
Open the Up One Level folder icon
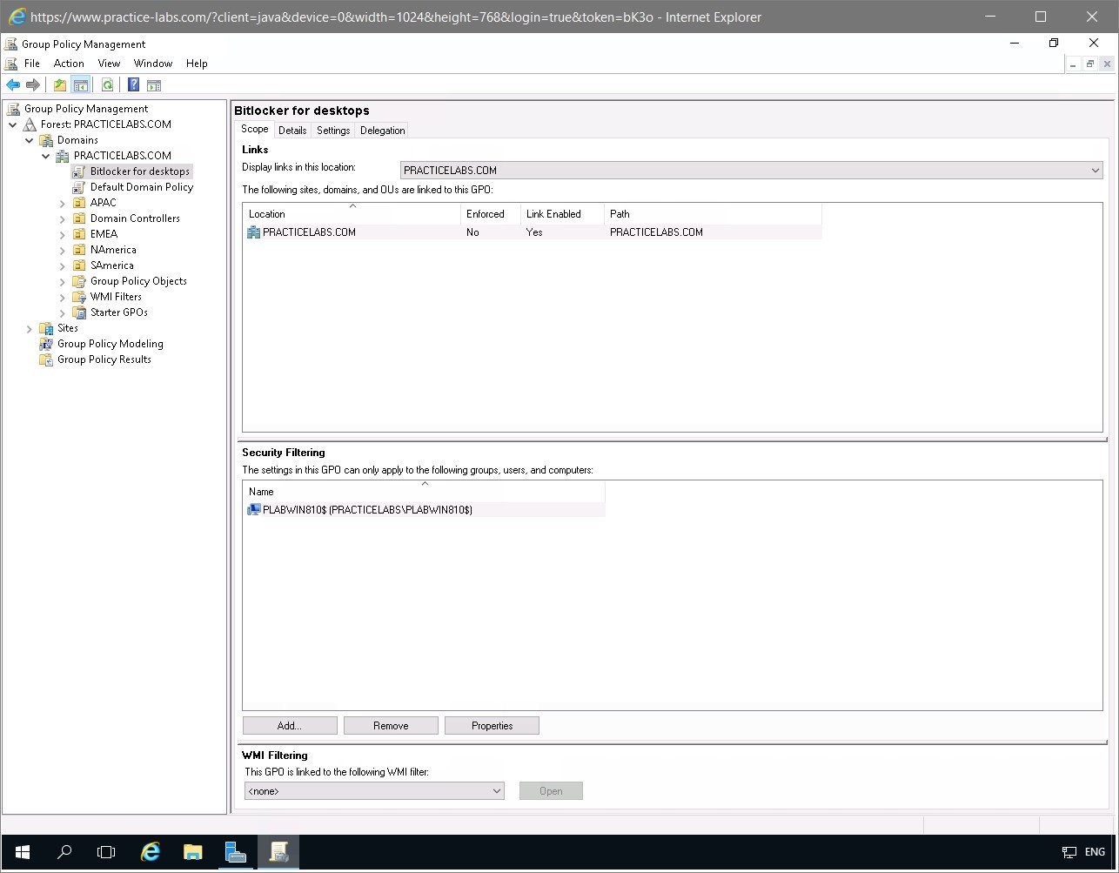pos(58,84)
